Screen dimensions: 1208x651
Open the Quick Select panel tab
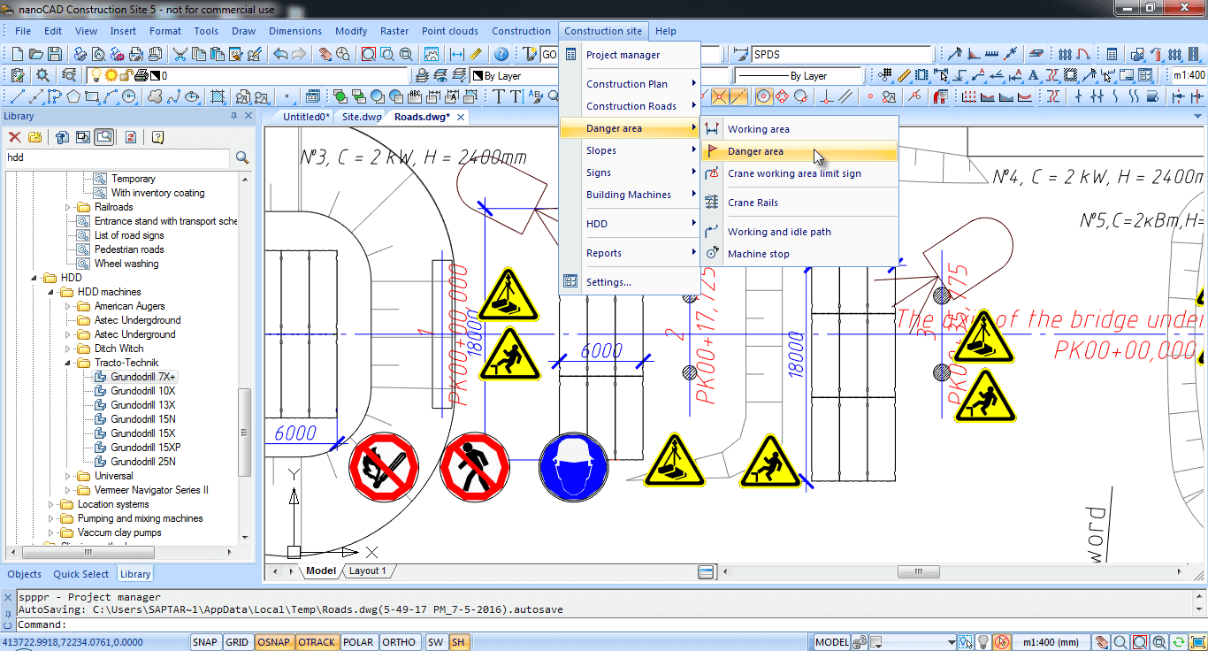[x=81, y=574]
